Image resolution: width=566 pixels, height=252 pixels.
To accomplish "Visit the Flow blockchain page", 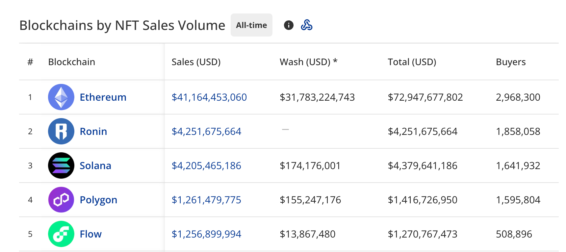I will coord(91,234).
